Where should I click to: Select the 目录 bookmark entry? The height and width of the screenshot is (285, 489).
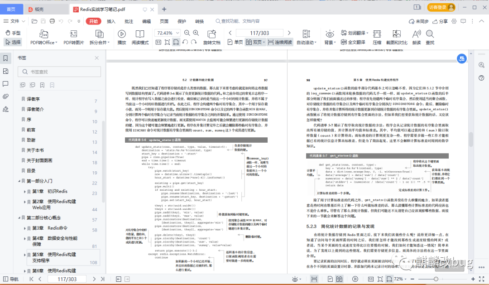click(31, 171)
